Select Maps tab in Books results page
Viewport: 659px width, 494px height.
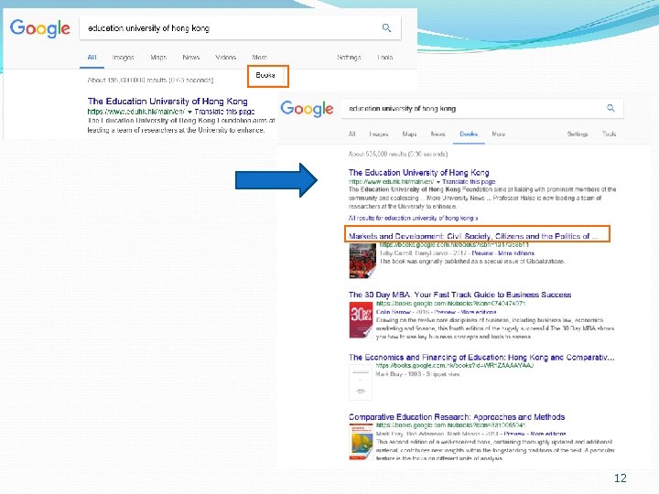point(409,134)
